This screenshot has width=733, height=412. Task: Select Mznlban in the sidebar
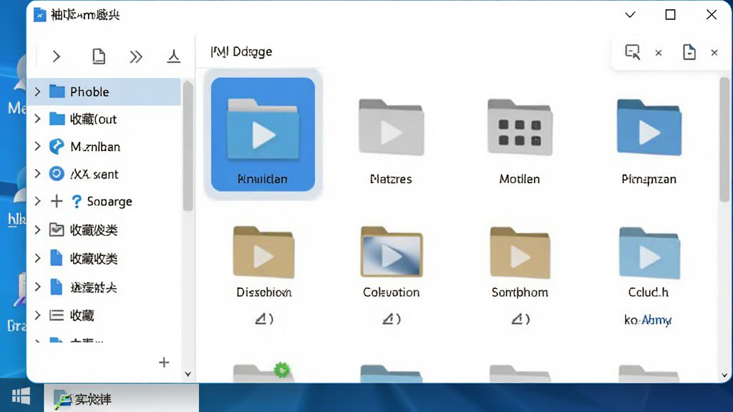(84, 147)
